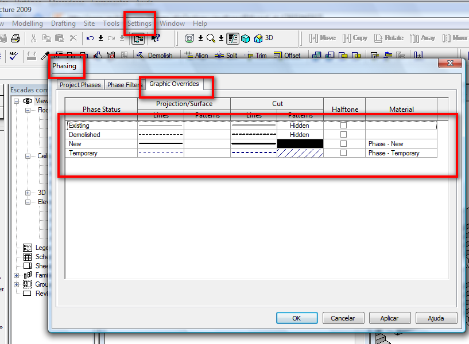Viewport: 469px width, 344px height.
Task: Select the Graphic Overrides tab
Action: point(174,84)
